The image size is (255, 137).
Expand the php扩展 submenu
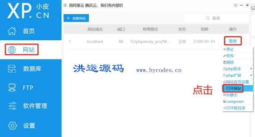(x=237, y=75)
